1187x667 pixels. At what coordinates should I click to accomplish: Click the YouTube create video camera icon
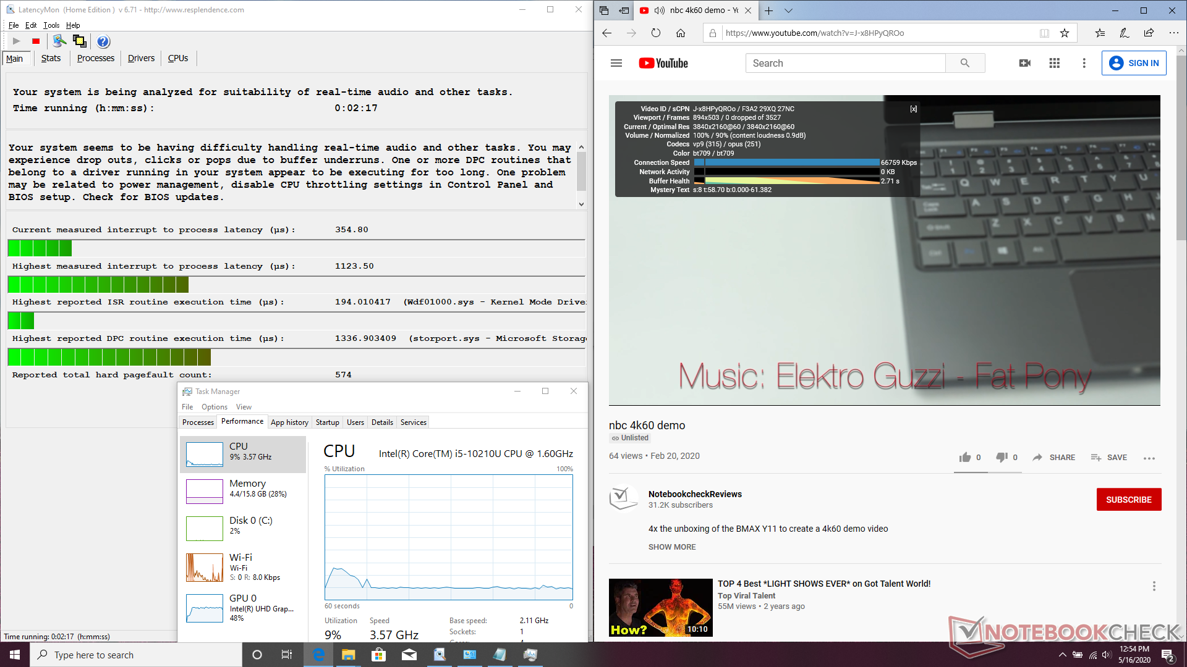tap(1024, 63)
